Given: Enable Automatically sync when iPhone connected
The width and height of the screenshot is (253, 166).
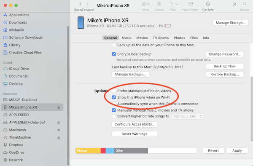Looking at the screenshot, I should click(x=114, y=104).
